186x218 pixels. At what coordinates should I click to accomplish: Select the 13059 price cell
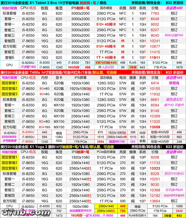[155, 127]
